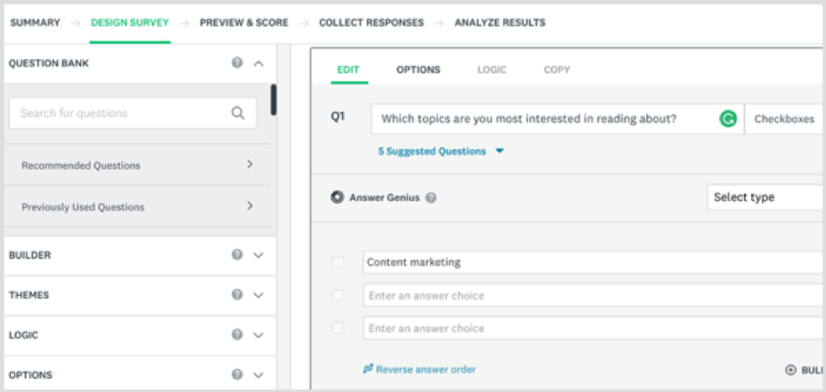Screen dimensions: 826x392
Task: Tick the checkbox beside the third answer choice
Action: pyautogui.click(x=339, y=328)
